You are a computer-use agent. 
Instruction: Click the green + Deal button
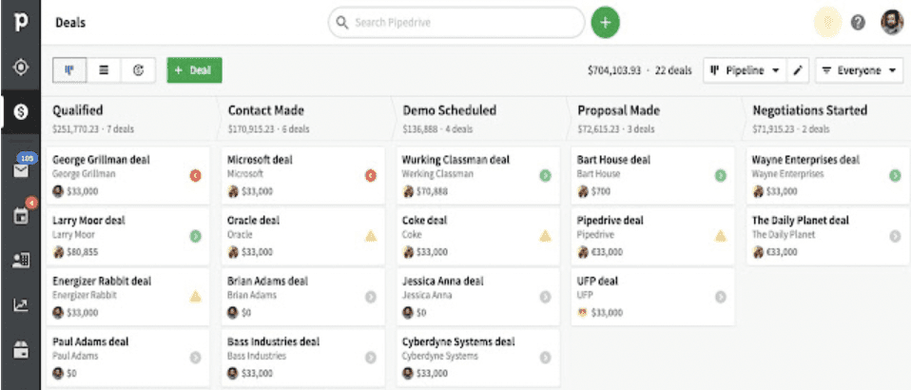[x=194, y=70]
